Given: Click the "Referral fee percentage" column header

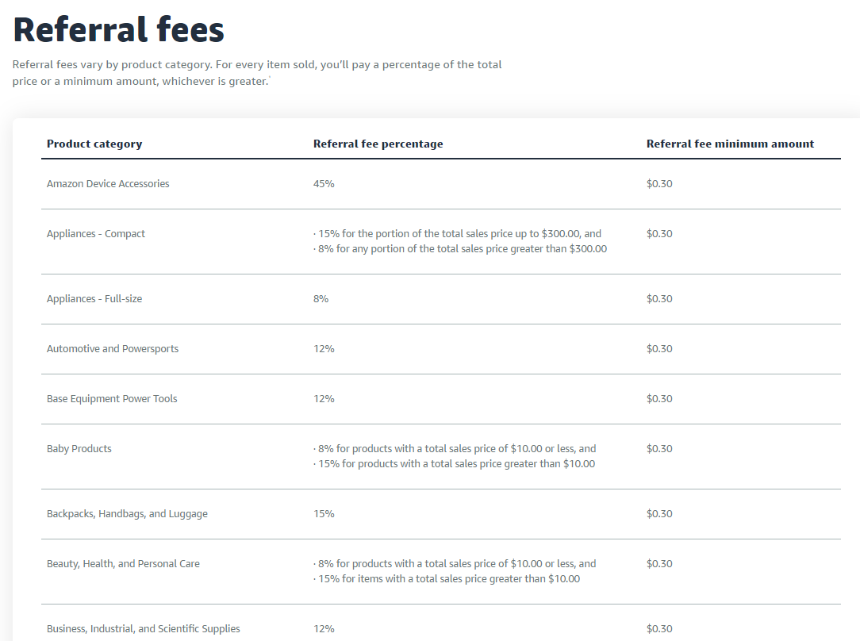Looking at the screenshot, I should (378, 144).
